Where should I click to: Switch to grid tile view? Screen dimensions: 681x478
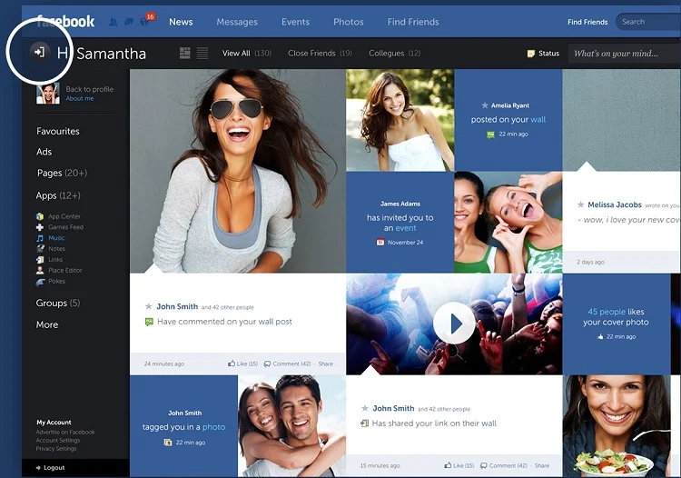pyautogui.click(x=185, y=53)
